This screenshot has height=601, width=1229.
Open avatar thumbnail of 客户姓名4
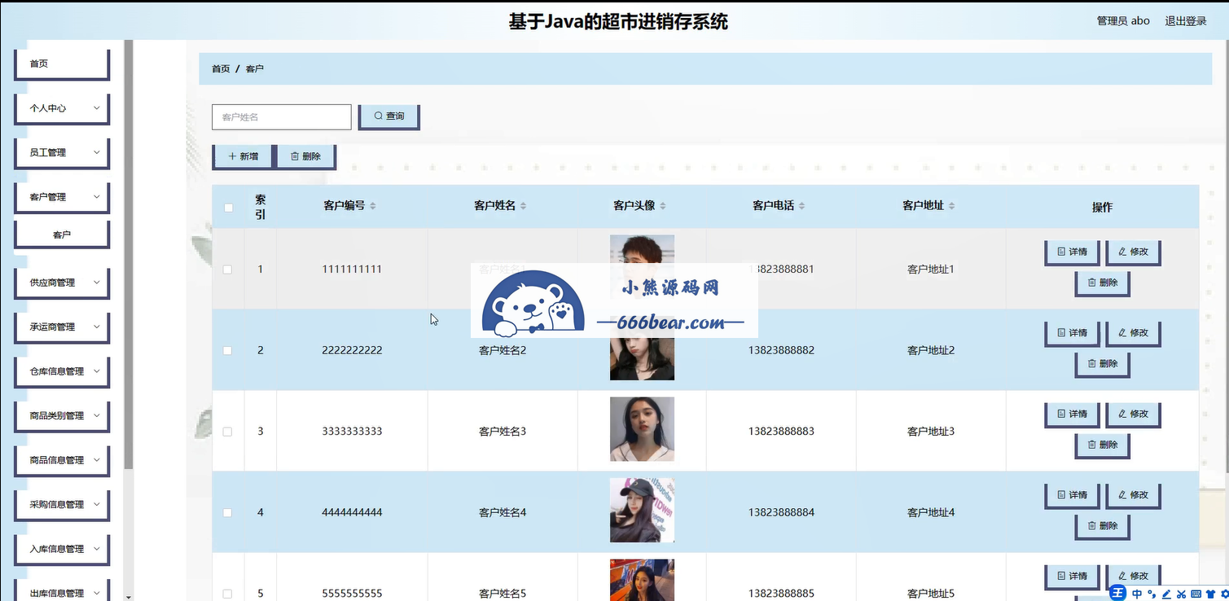[x=642, y=511]
